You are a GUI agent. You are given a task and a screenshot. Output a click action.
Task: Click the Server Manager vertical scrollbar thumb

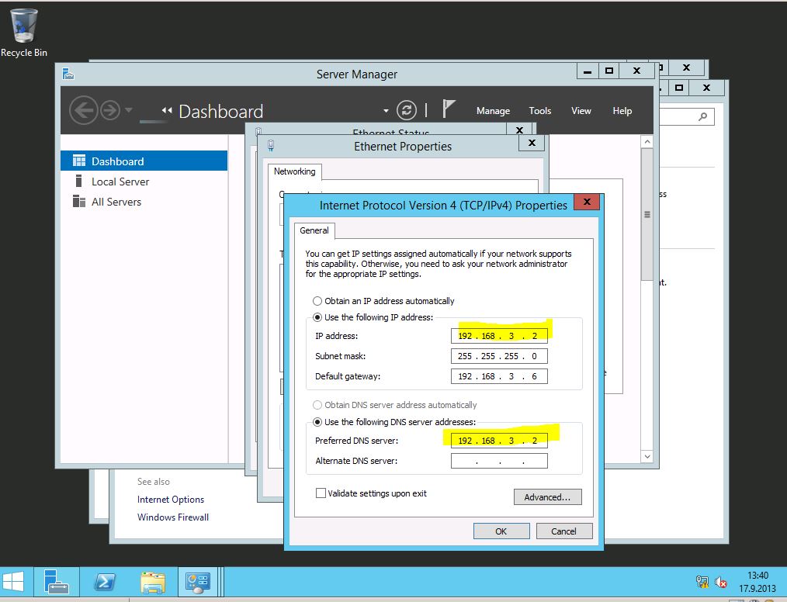click(x=647, y=215)
